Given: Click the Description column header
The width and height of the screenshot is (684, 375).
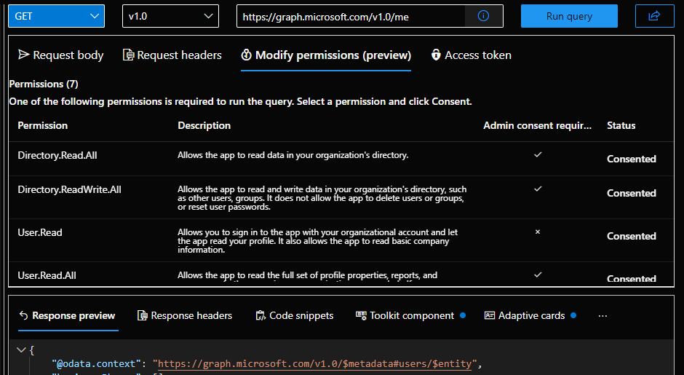Looking at the screenshot, I should coord(204,125).
